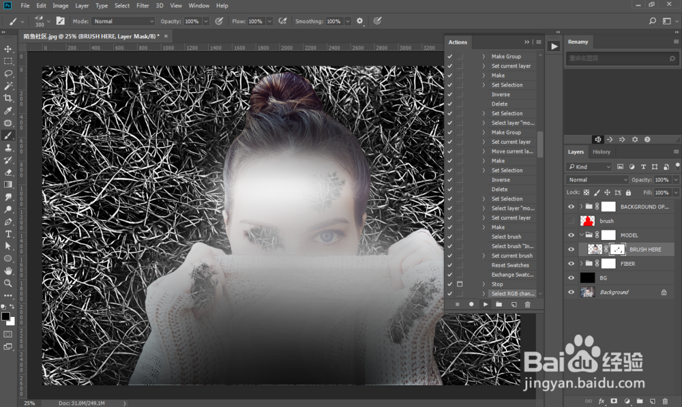
Task: Select the Move tool
Action: click(8, 48)
